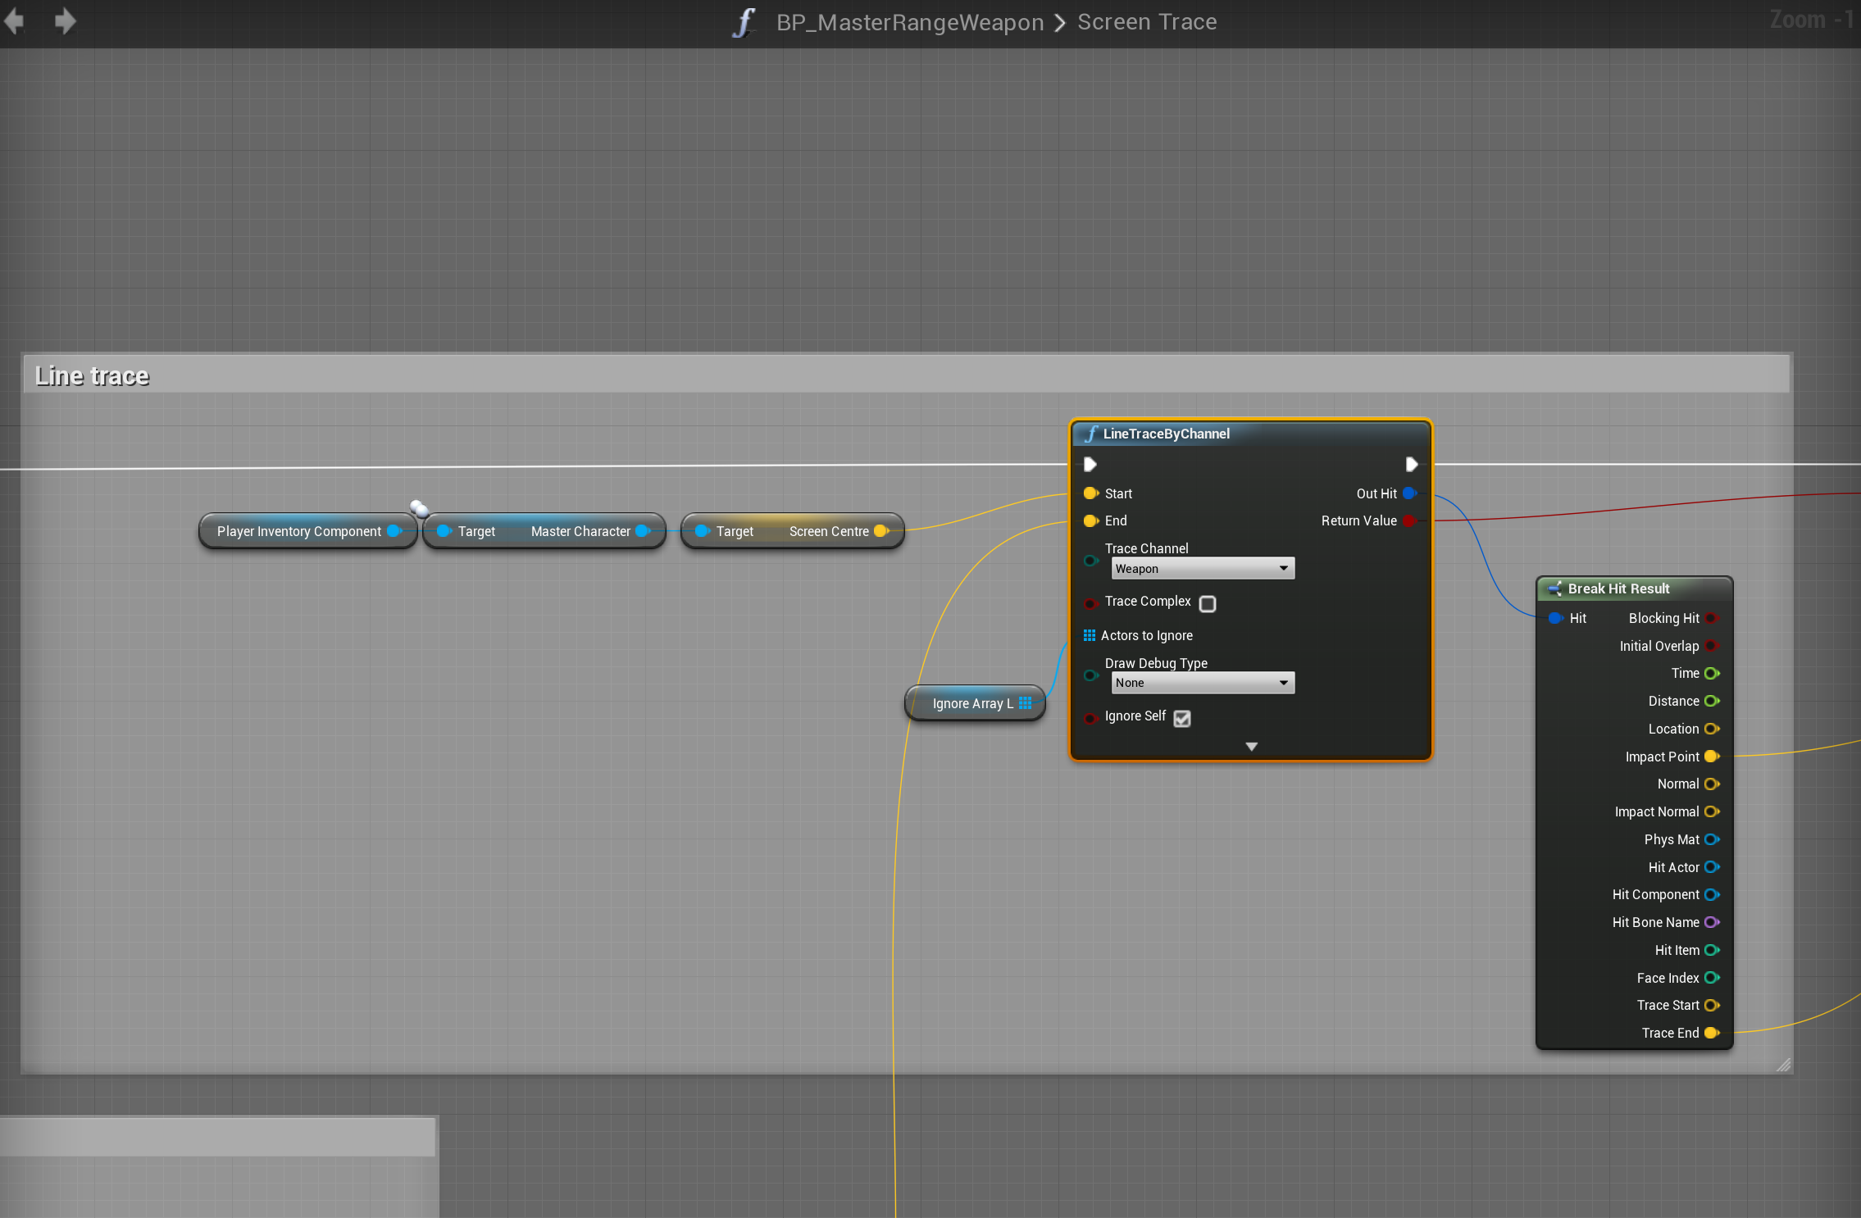Click the Trace End output pin
Image resolution: width=1861 pixels, height=1218 pixels.
(1711, 1033)
